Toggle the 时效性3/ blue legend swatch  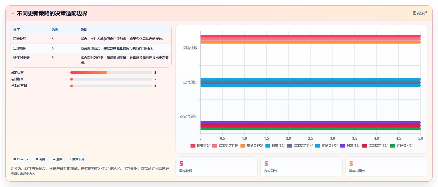coord(268,146)
